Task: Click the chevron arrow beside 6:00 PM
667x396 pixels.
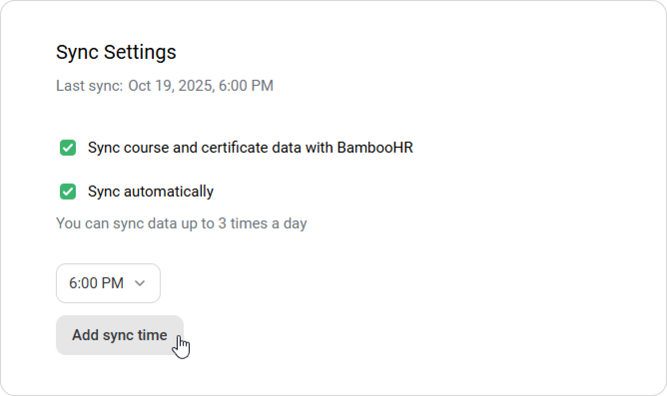Action: click(140, 283)
